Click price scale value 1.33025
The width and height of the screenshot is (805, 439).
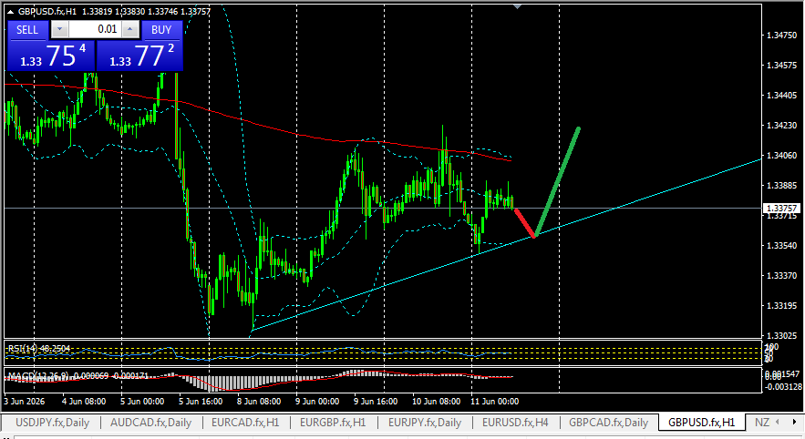tap(782, 336)
